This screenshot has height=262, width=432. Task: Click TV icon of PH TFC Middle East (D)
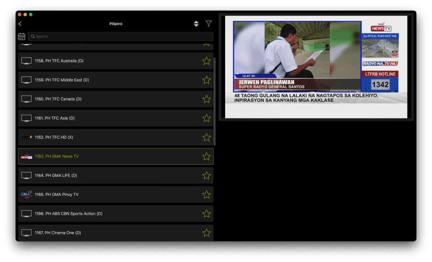[26, 80]
